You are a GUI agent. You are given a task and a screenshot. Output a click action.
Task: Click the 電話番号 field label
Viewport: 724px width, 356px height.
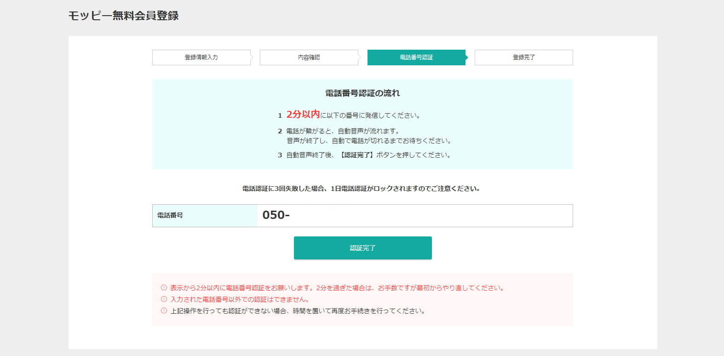pos(170,215)
